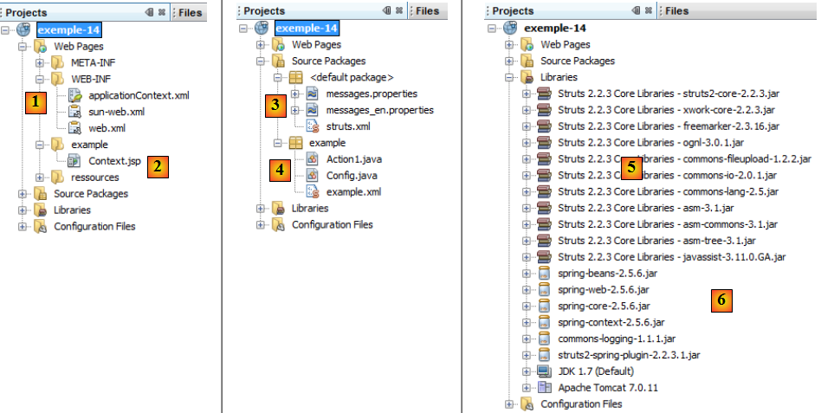Click the struts.xml file icon
The height and width of the screenshot is (413, 821).
tap(313, 126)
